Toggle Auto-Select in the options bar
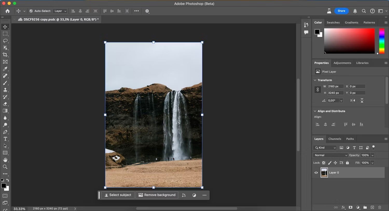The width and height of the screenshot is (389, 211). tap(31, 11)
